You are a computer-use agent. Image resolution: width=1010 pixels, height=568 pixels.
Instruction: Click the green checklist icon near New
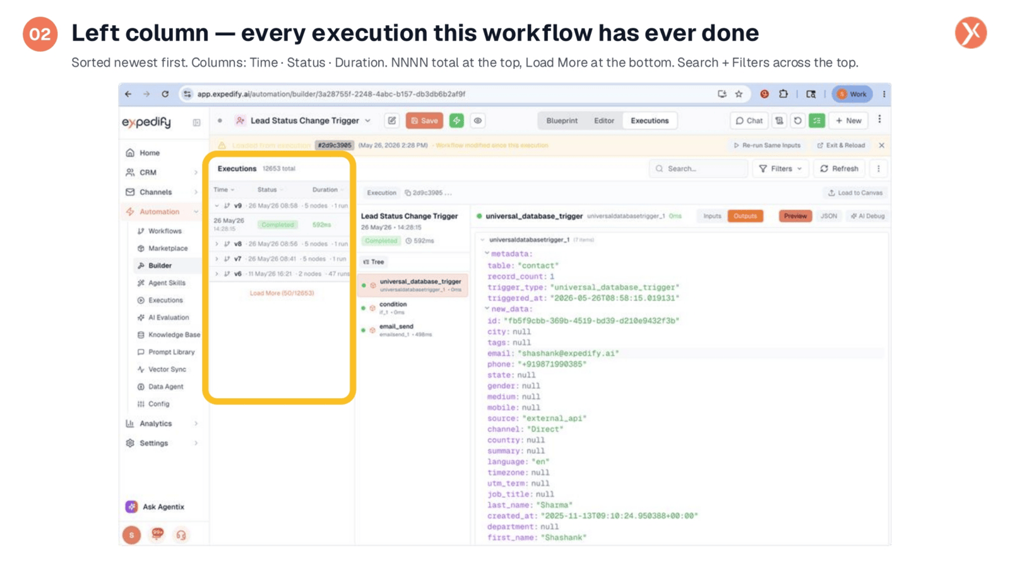point(817,121)
